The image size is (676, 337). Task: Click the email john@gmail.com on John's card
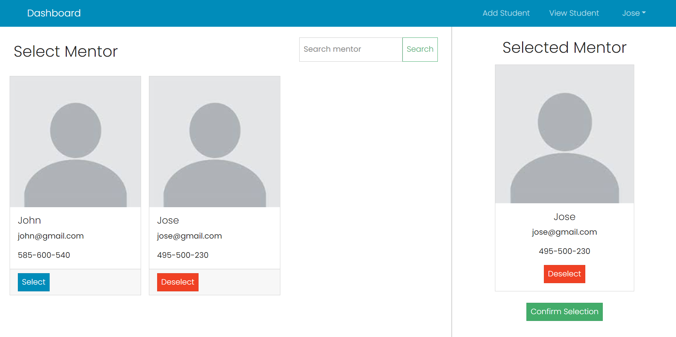(50, 236)
